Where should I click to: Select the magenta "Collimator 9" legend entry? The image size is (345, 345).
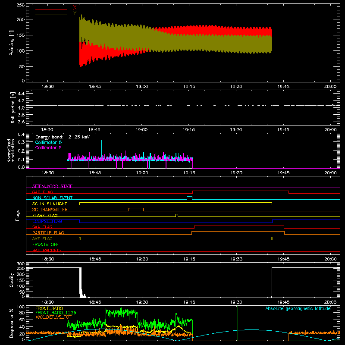tap(48, 147)
